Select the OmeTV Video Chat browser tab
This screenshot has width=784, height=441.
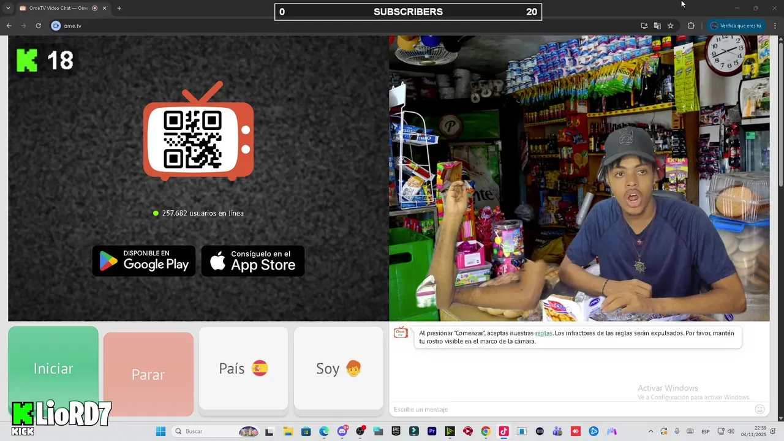point(58,8)
